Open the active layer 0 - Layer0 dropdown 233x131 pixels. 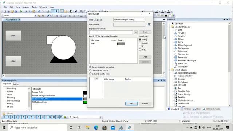coord(100,117)
